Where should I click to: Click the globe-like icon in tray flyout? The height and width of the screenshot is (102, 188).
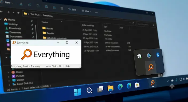(149, 56)
